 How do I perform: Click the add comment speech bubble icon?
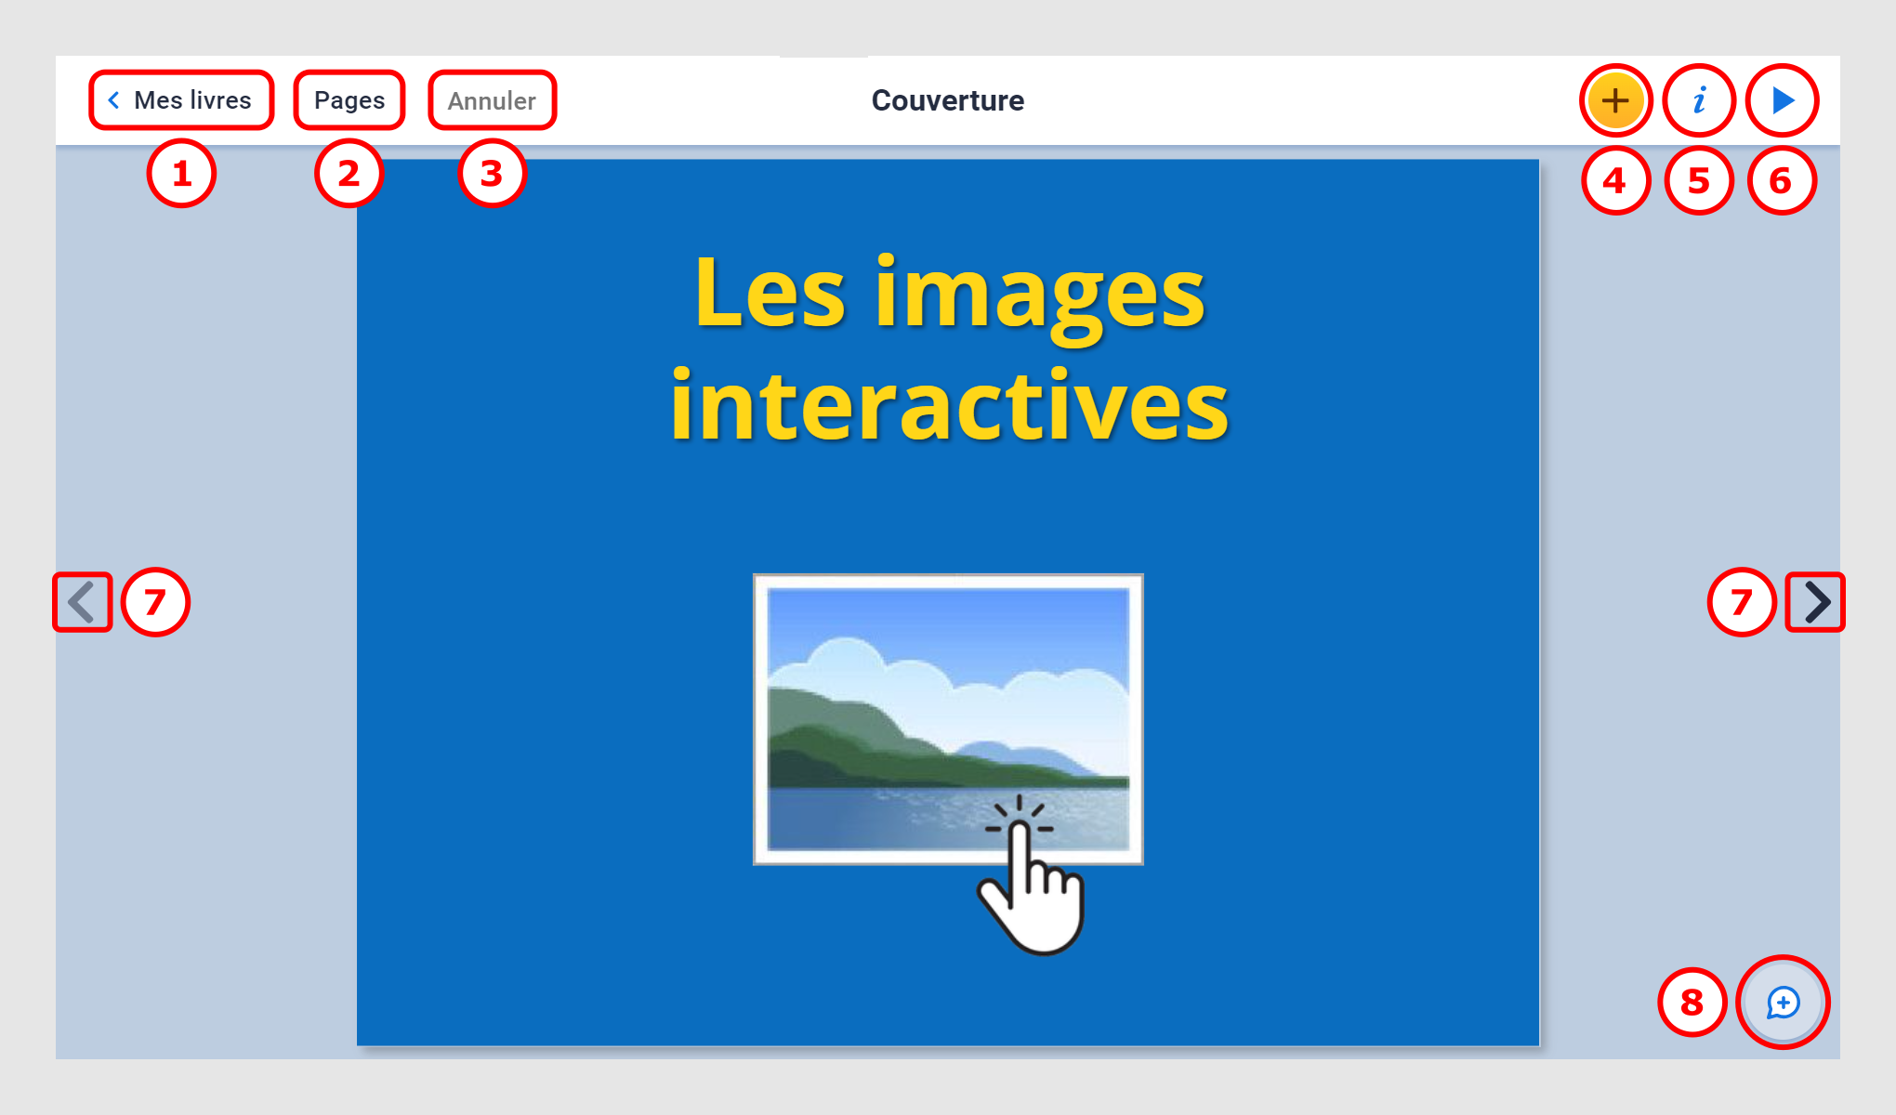pos(1783,1003)
